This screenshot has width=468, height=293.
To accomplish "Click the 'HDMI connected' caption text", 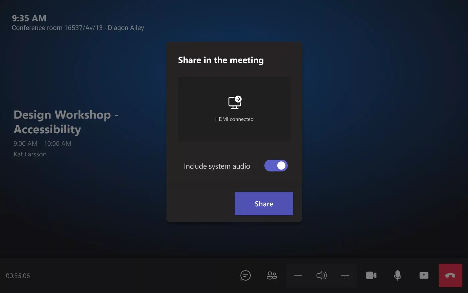I will click(234, 119).
